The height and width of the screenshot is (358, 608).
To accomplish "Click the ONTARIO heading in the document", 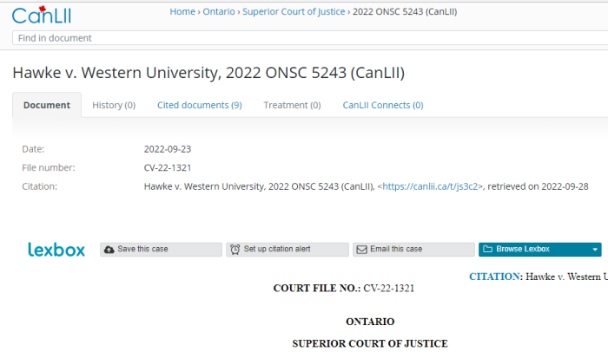I will (x=370, y=322).
